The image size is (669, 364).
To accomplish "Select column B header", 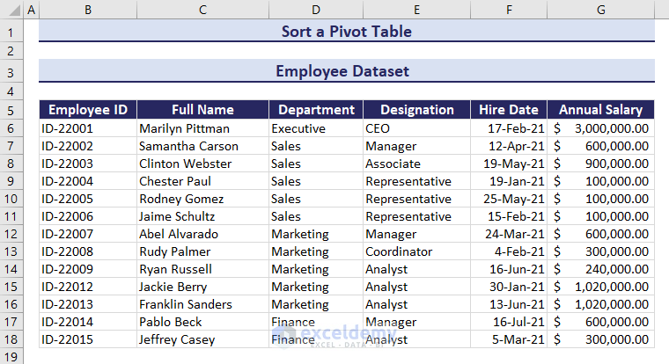I will (x=87, y=10).
